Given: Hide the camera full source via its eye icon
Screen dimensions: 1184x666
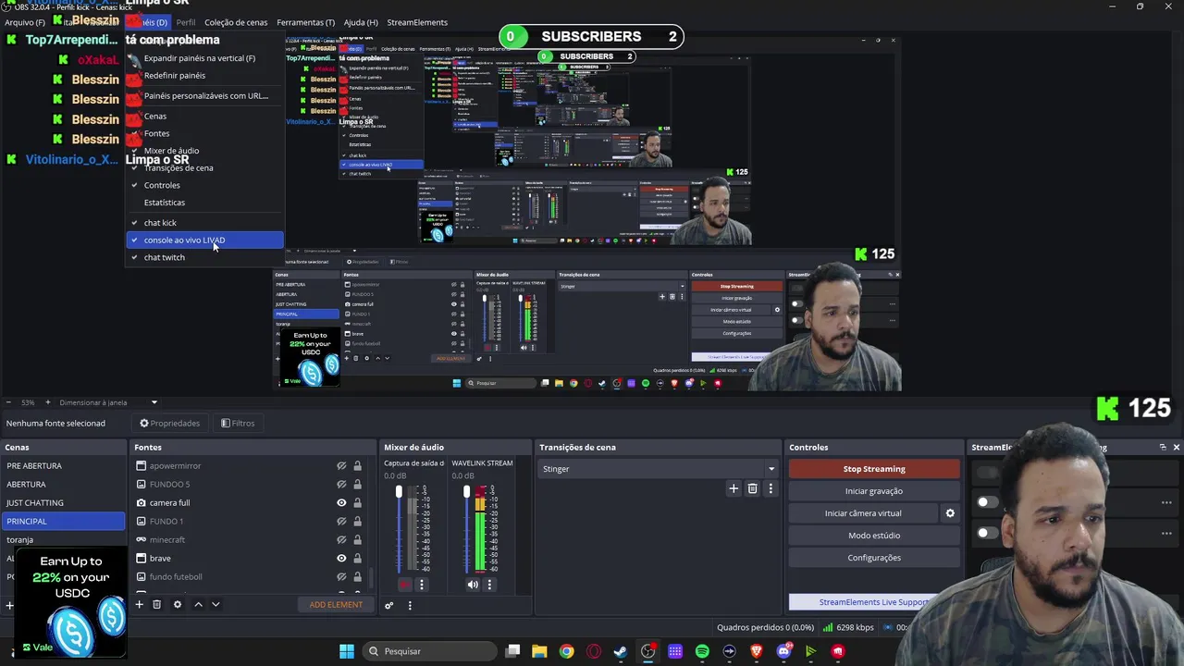Looking at the screenshot, I should [x=341, y=503].
